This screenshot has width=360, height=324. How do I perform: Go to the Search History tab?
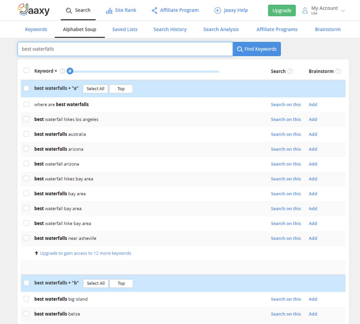[170, 29]
